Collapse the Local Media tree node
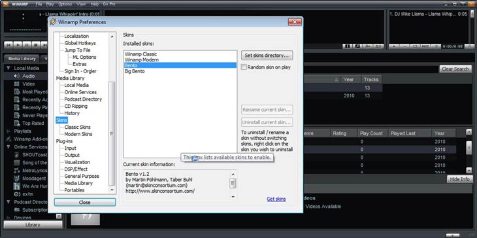477x238 pixels. tap(8, 68)
